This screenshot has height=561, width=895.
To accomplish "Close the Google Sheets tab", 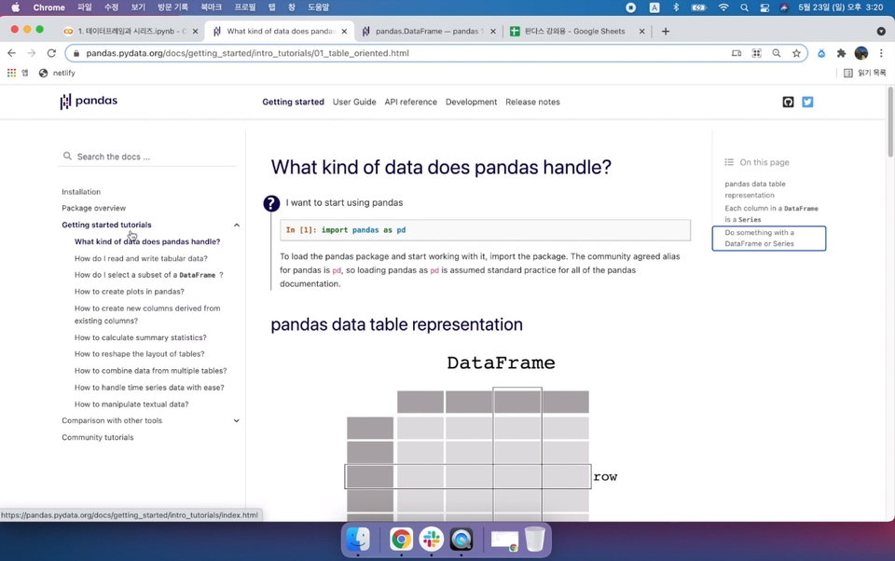I will point(641,32).
